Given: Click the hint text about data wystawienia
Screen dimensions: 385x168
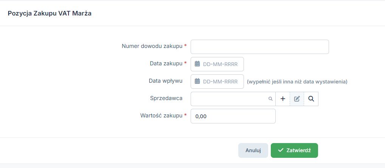Looking at the screenshot, I should coord(297,82).
